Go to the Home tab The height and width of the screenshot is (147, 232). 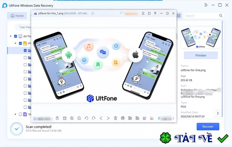tap(17, 16)
